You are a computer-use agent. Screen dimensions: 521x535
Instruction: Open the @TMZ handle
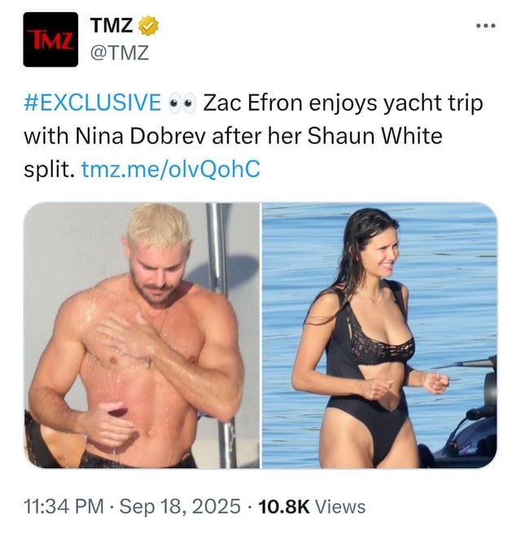coord(120,53)
